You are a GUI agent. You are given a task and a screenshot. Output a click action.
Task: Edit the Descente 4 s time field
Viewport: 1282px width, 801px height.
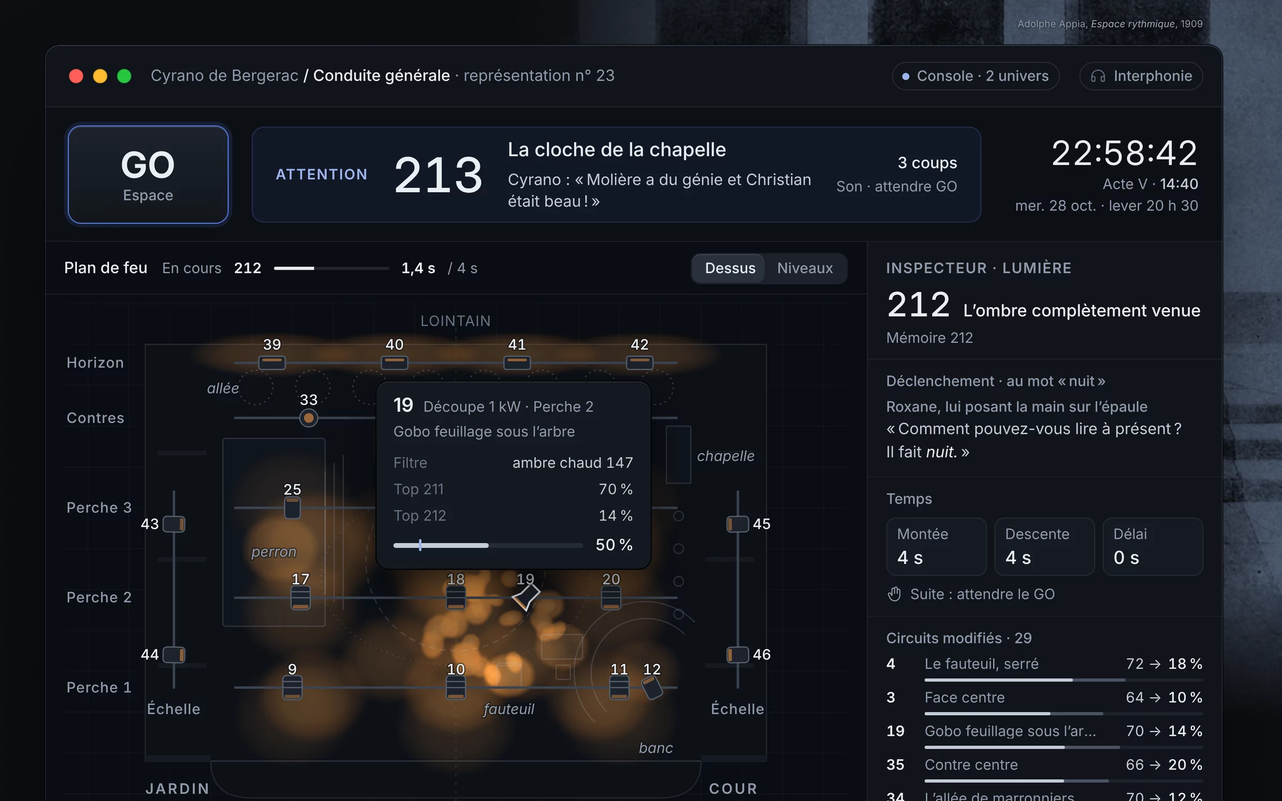pyautogui.click(x=1044, y=547)
